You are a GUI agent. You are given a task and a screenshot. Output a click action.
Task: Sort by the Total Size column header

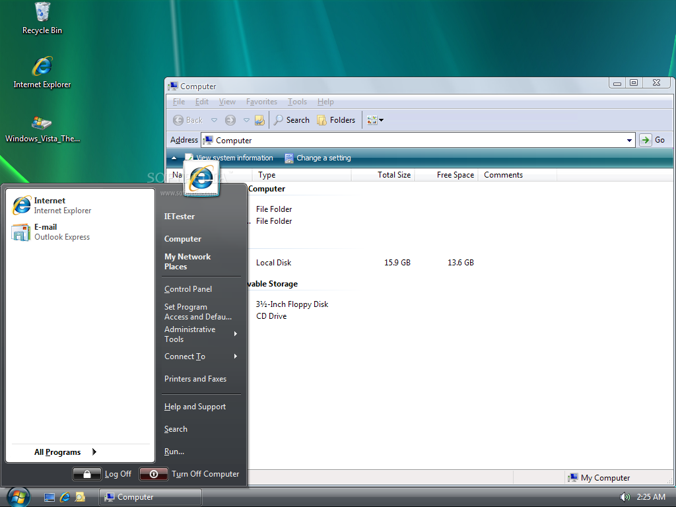(393, 175)
